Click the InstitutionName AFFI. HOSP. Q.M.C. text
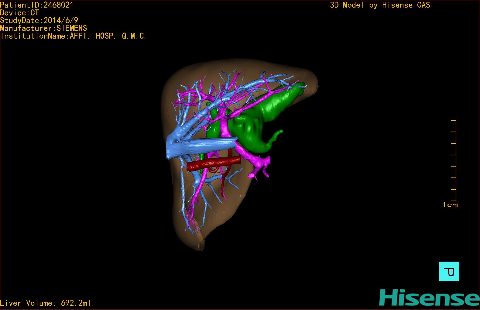Image resolution: width=480 pixels, height=310 pixels. click(x=74, y=36)
